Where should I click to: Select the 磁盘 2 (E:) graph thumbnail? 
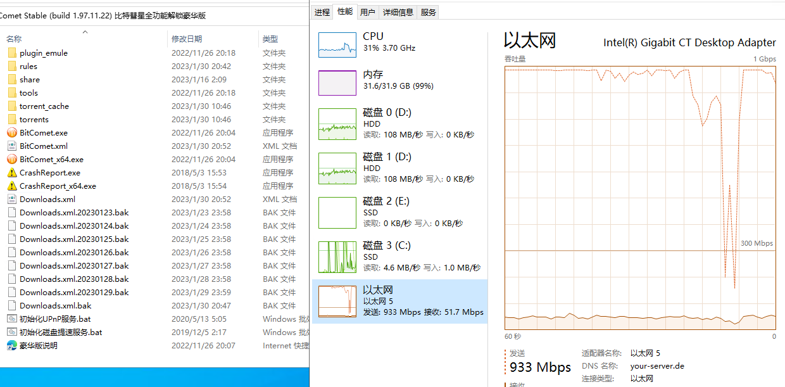point(337,213)
